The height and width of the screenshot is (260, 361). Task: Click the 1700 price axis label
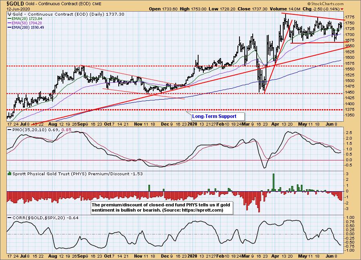click(x=349, y=34)
